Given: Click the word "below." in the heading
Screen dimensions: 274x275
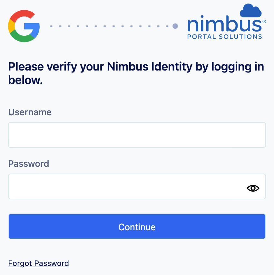Looking at the screenshot, I should (25, 80).
